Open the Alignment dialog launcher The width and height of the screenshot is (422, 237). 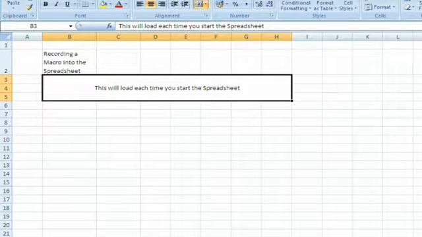pyautogui.click(x=206, y=16)
